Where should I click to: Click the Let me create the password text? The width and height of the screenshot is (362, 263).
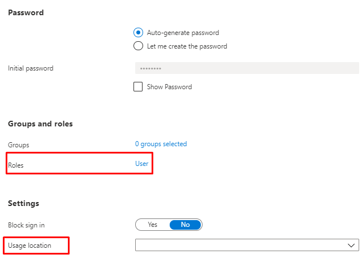tap(187, 46)
